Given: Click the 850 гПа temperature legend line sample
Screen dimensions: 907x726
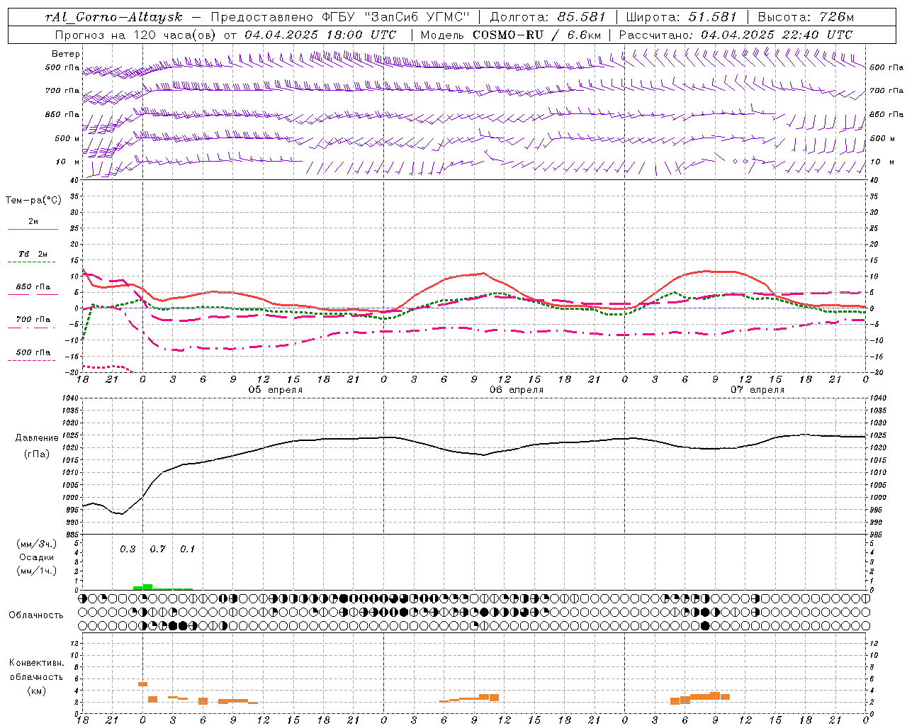Looking at the screenshot, I should [33, 294].
